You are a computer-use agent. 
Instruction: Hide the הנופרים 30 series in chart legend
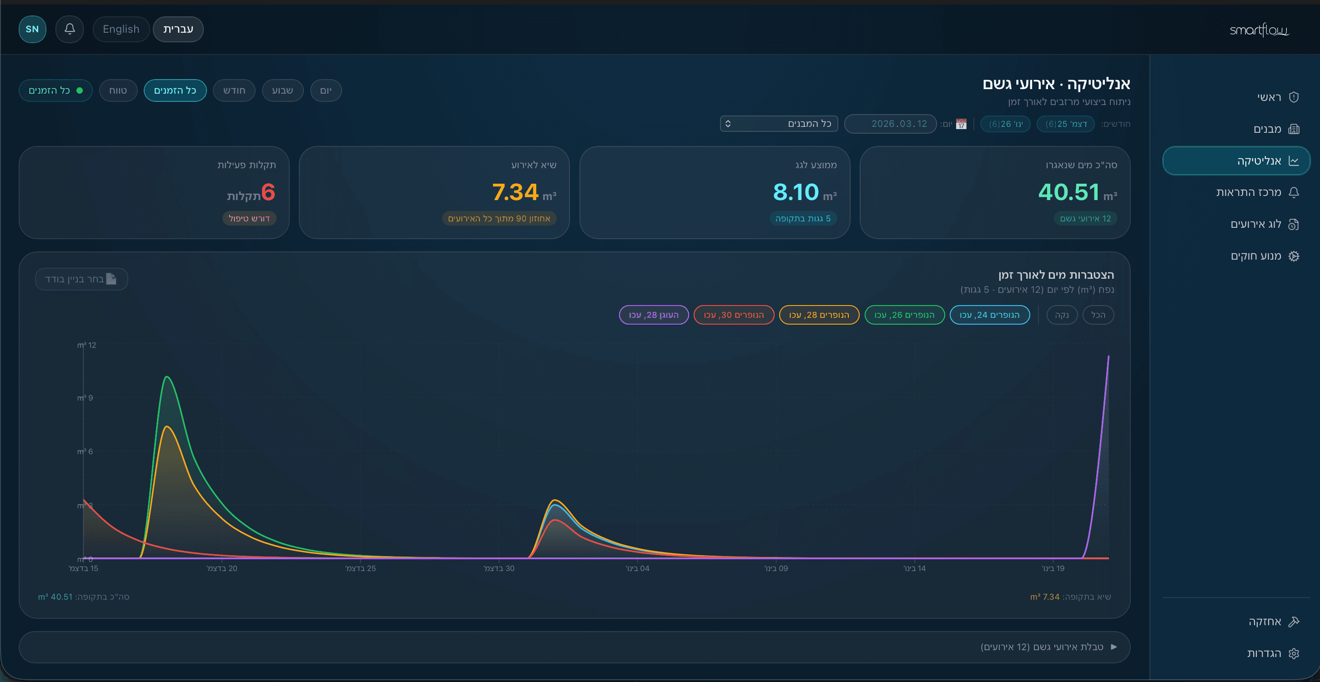pyautogui.click(x=733, y=315)
